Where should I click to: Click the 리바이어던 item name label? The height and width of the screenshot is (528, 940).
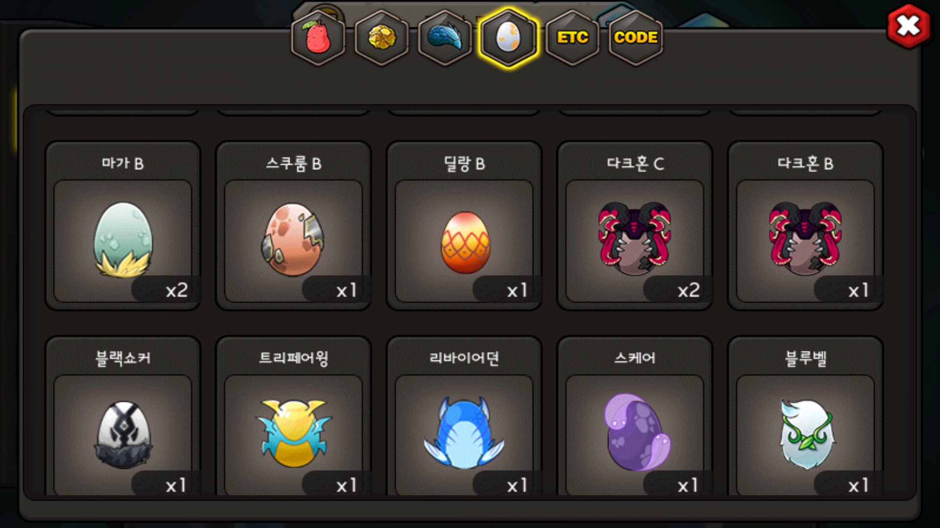point(464,358)
